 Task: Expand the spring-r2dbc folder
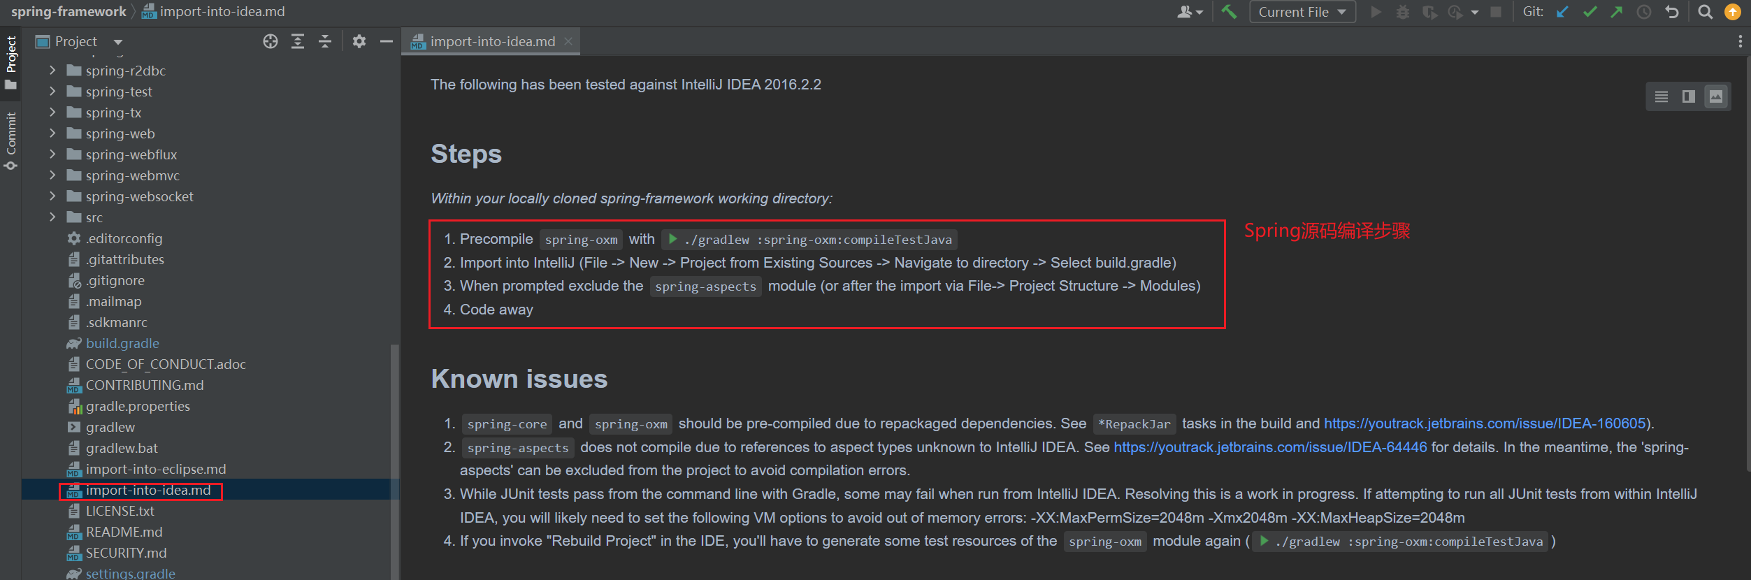[52, 70]
